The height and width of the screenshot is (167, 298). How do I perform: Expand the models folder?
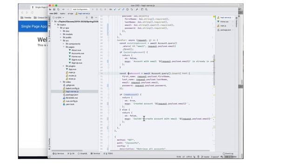[x=61, y=34]
